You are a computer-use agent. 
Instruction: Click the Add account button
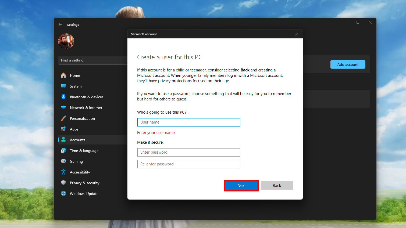(x=348, y=64)
